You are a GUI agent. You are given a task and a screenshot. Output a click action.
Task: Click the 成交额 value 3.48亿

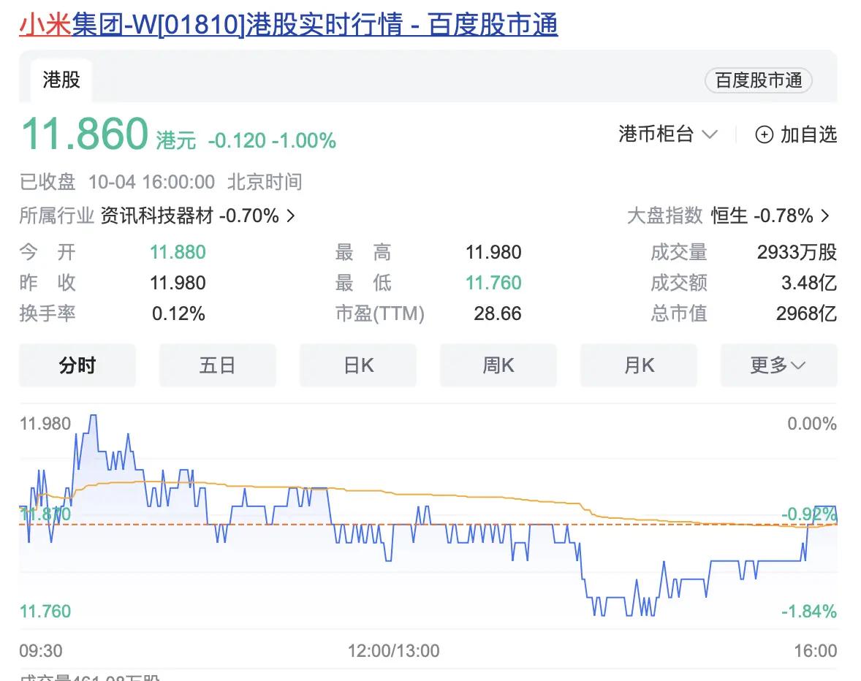click(809, 284)
